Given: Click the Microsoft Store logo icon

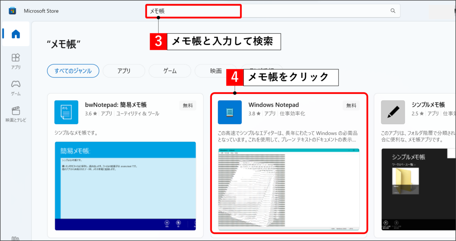Looking at the screenshot, I should pos(13,11).
